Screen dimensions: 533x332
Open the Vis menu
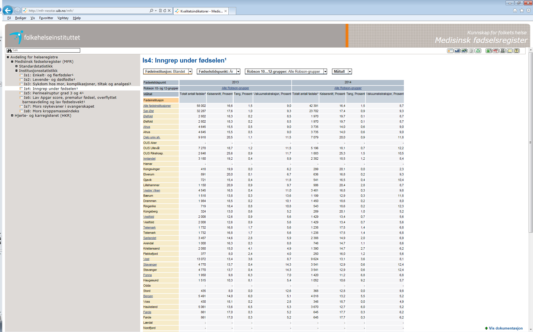[x=33, y=18]
